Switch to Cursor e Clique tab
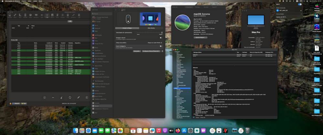The width and height of the screenshot is (323, 135). pos(127,28)
